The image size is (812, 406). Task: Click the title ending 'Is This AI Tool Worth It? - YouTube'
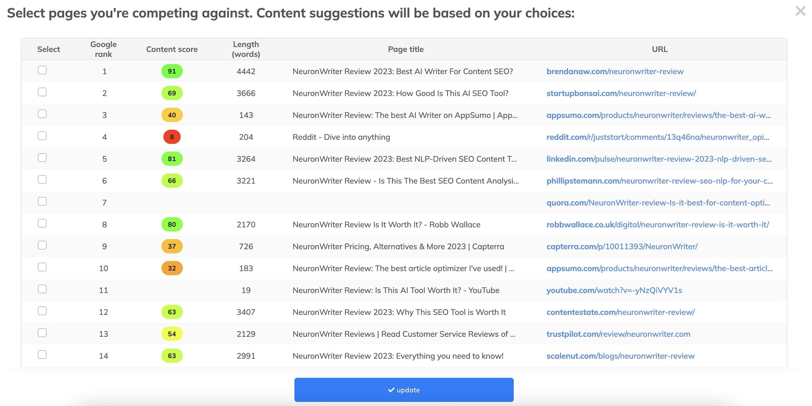click(x=396, y=290)
